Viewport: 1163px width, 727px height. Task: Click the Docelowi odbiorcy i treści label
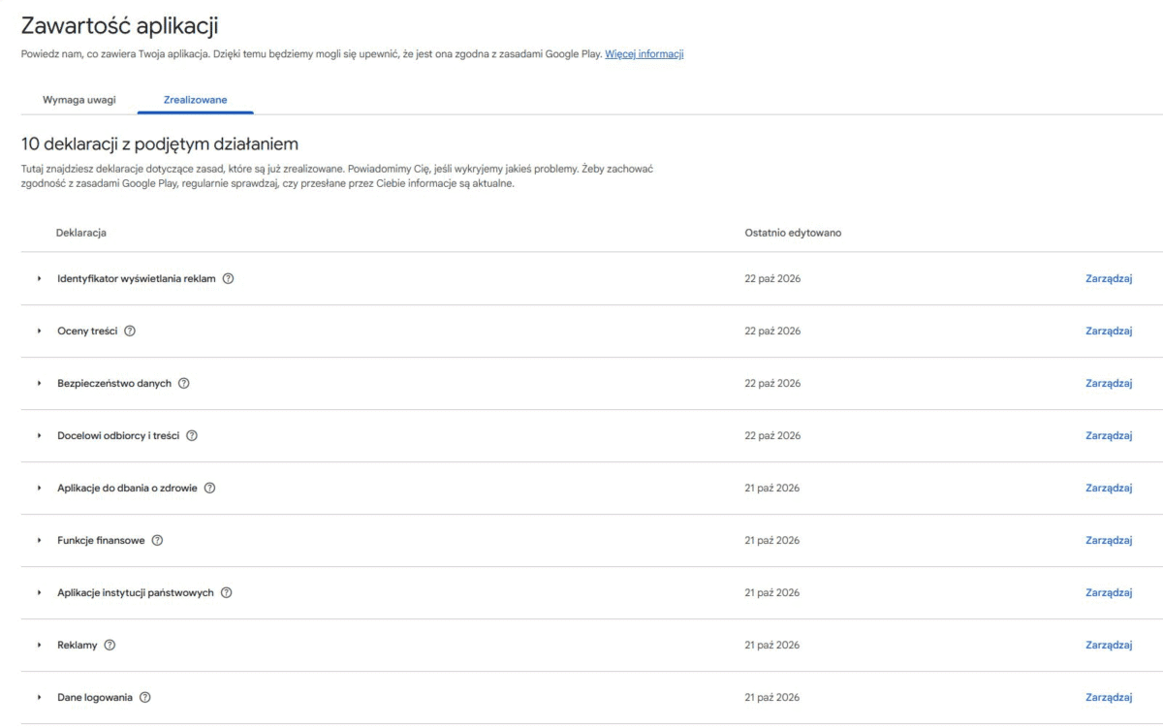coord(118,435)
